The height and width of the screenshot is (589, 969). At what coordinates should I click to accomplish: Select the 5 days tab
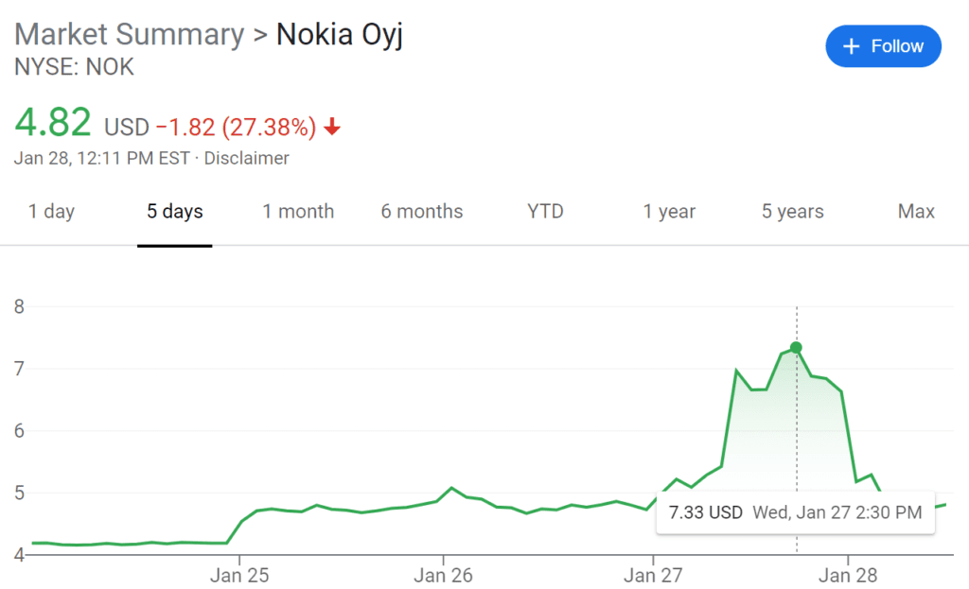pyautogui.click(x=175, y=211)
